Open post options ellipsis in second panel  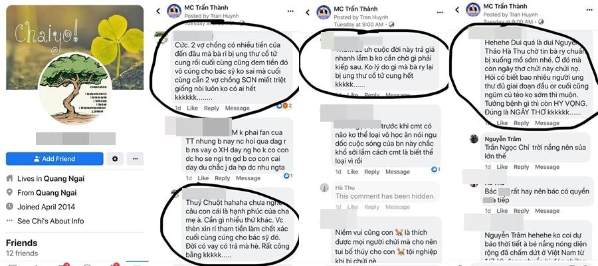[x=290, y=11]
